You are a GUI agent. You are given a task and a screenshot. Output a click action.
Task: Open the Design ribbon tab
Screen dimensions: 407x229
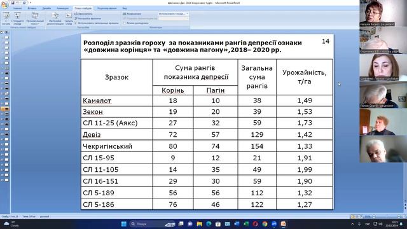point(46,8)
